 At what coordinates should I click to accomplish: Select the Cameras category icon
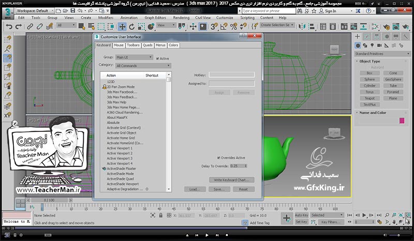click(379, 46)
